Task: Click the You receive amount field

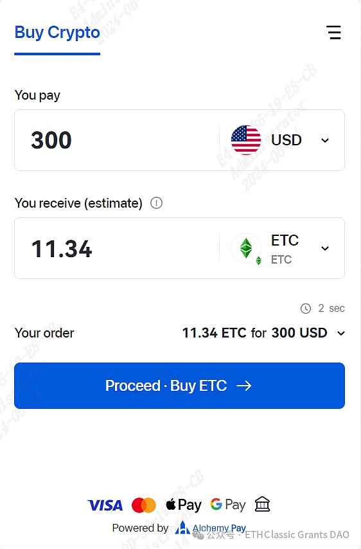Action: coord(117,248)
